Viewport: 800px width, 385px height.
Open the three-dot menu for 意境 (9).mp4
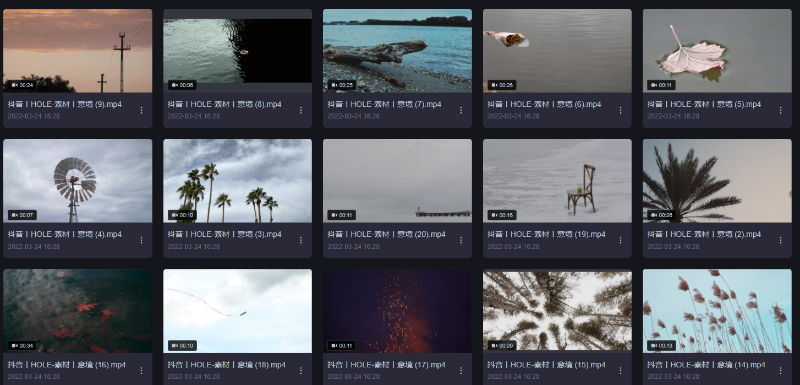coord(141,110)
